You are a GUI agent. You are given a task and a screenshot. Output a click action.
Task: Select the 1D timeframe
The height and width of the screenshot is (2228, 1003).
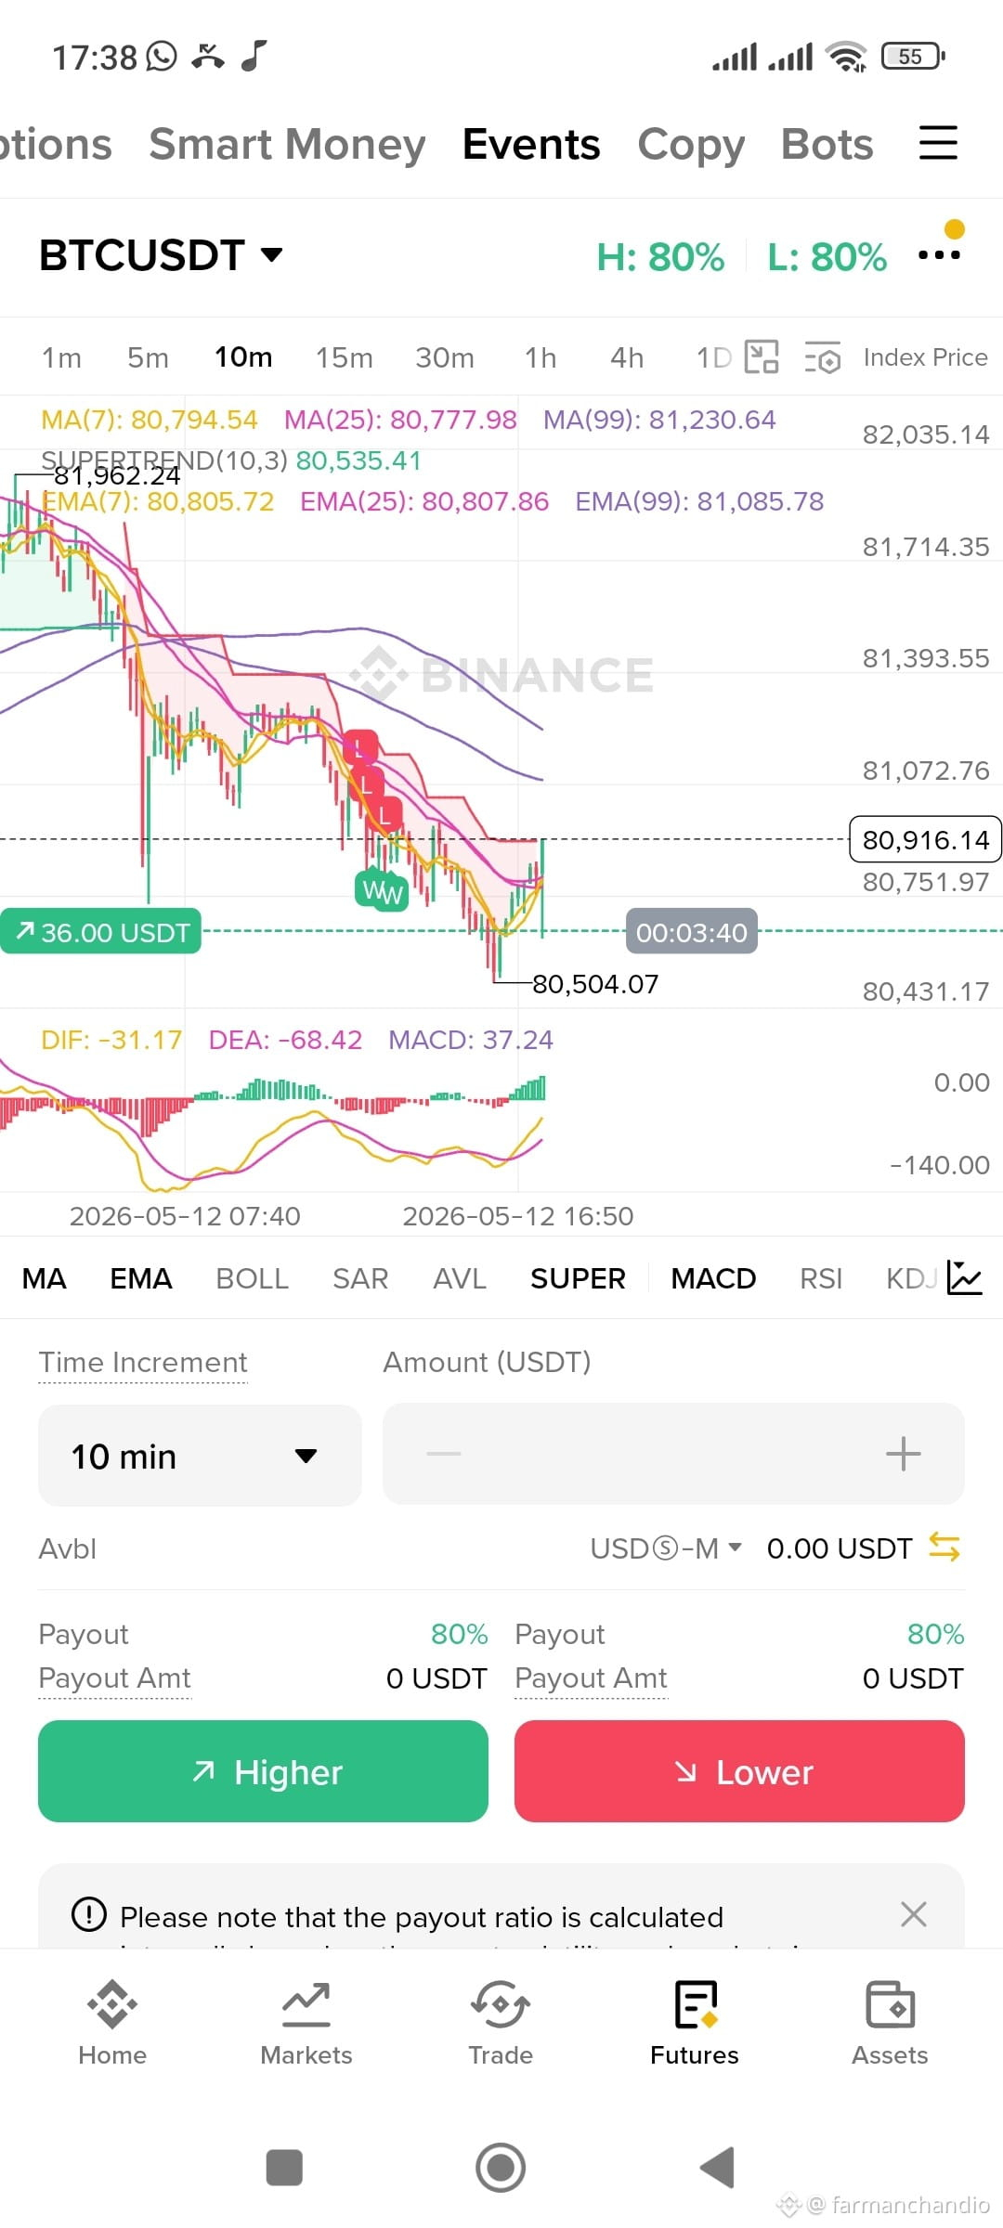tap(713, 357)
